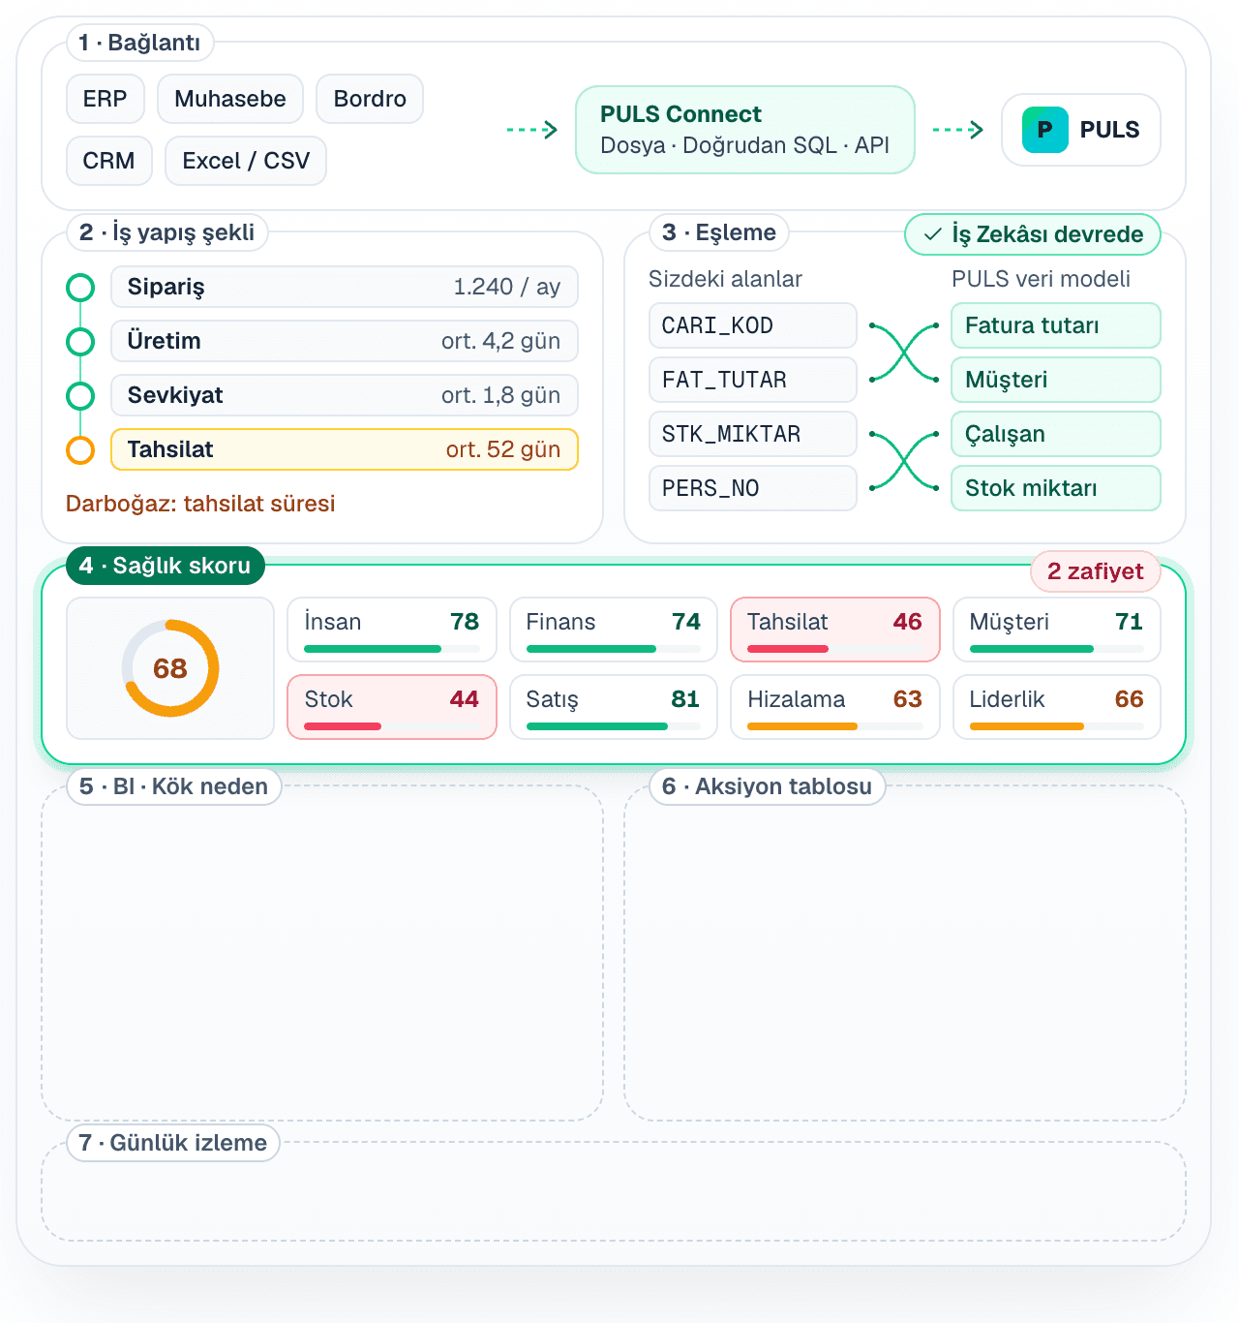Click the 2 zafiyet badge
This screenshot has width=1239, height=1323.
(1096, 571)
